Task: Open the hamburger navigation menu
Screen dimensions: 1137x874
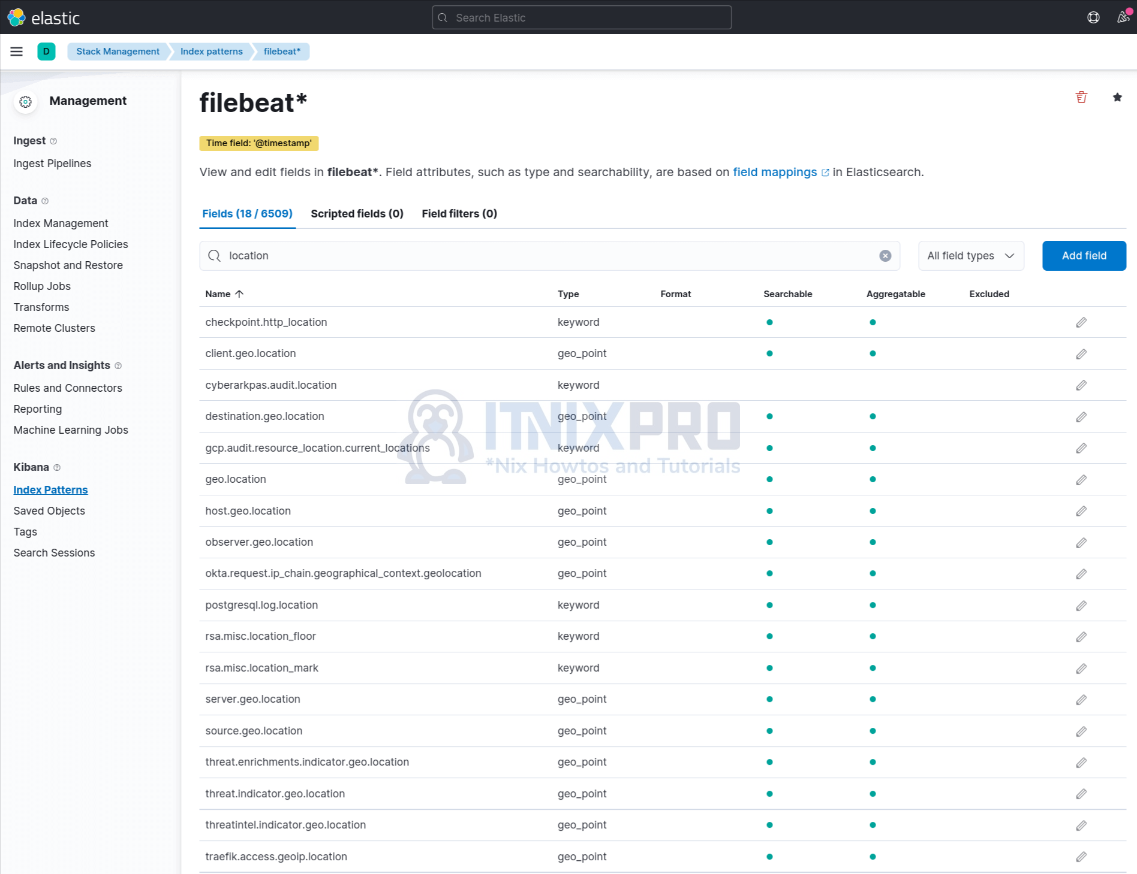Action: [x=17, y=52]
